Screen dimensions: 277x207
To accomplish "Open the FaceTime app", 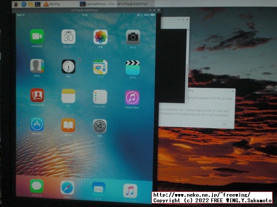I will point(37,36).
